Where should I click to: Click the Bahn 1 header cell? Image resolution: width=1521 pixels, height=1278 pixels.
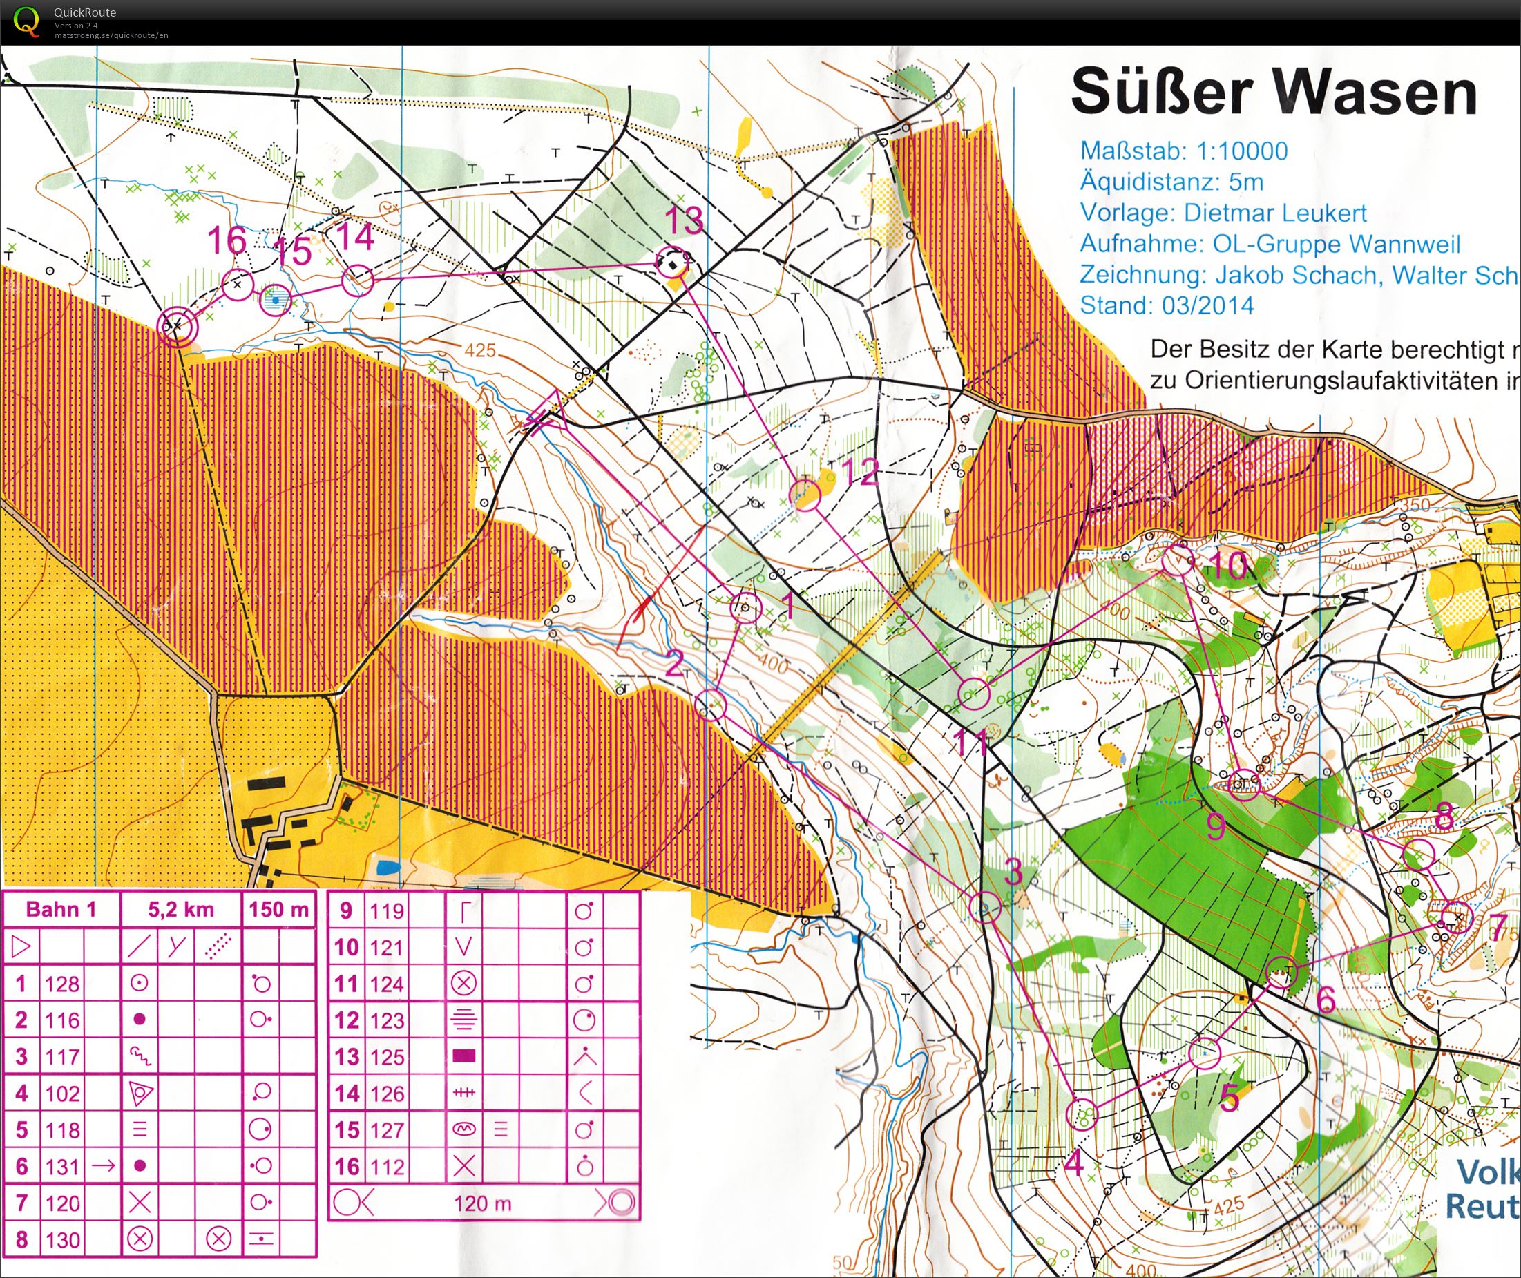(61, 910)
